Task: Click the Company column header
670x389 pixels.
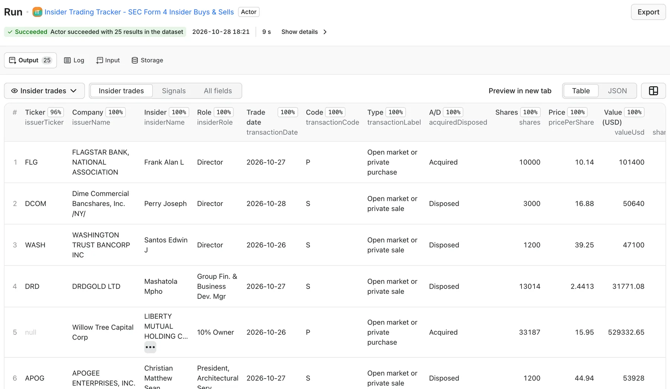Action: pyautogui.click(x=87, y=112)
